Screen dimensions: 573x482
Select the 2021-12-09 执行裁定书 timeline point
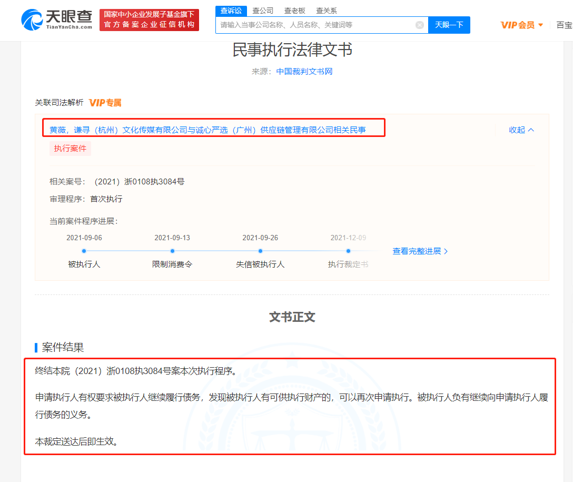coord(348,251)
